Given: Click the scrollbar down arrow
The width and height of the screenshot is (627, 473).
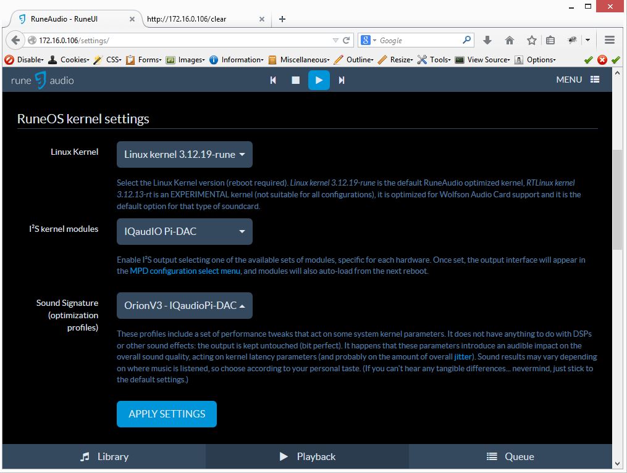Looking at the screenshot, I should 617,464.
